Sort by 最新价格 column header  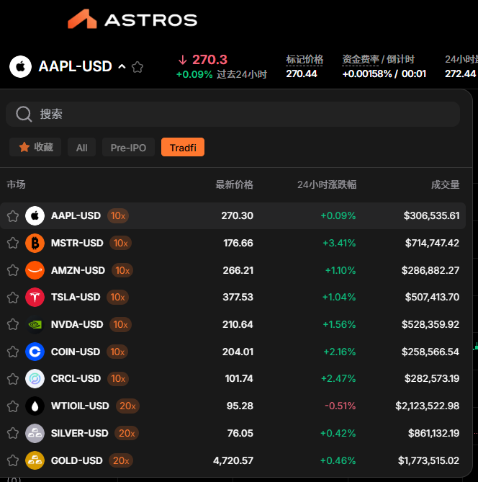[x=235, y=184]
